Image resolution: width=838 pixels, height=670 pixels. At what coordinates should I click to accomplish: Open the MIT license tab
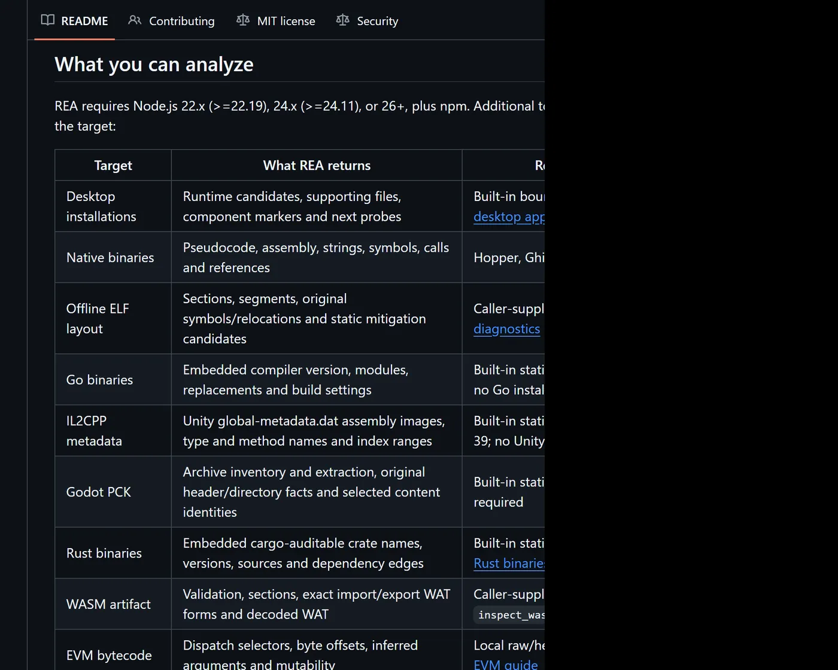coord(275,20)
